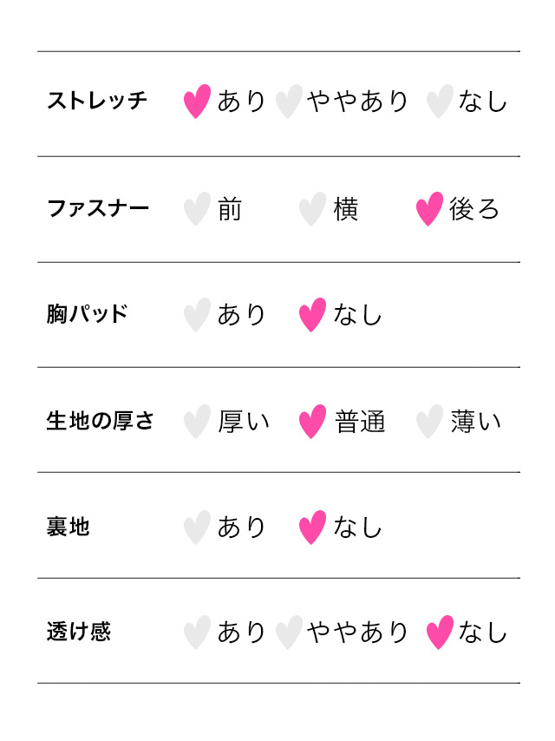Image resolution: width=555 pixels, height=741 pixels.
Task: Click pink heart next to ストレッチ あり
Action: 197,102
